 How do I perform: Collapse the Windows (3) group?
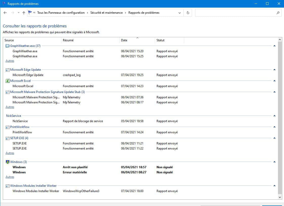click(274, 162)
